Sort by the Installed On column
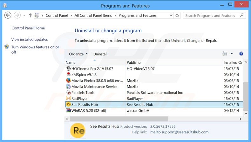 click(x=233, y=62)
